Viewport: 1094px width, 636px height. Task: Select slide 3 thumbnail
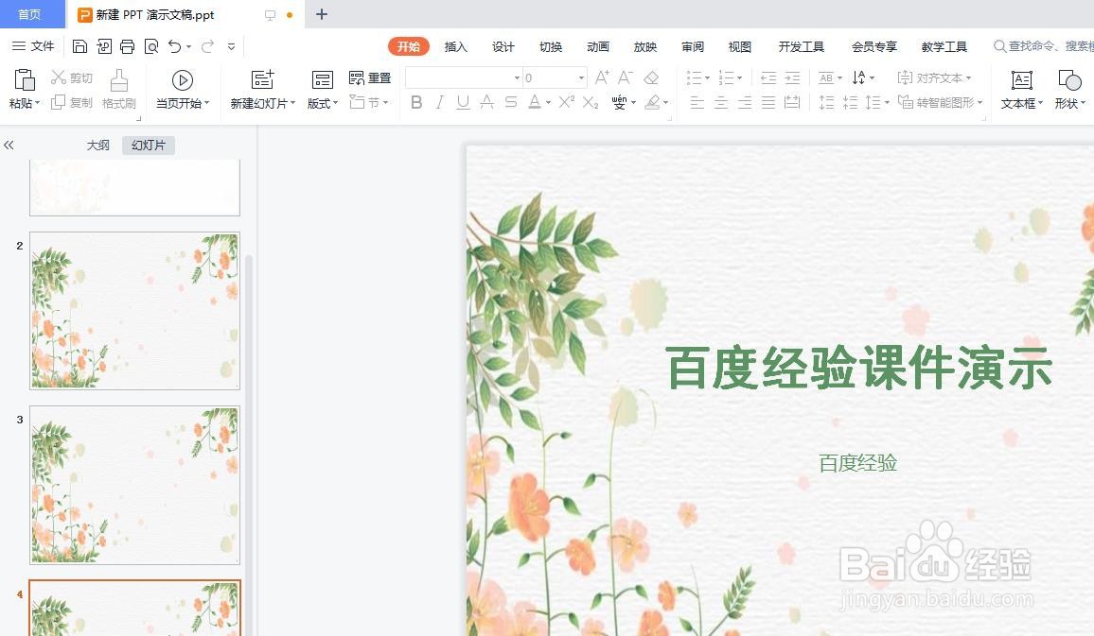[x=134, y=485]
